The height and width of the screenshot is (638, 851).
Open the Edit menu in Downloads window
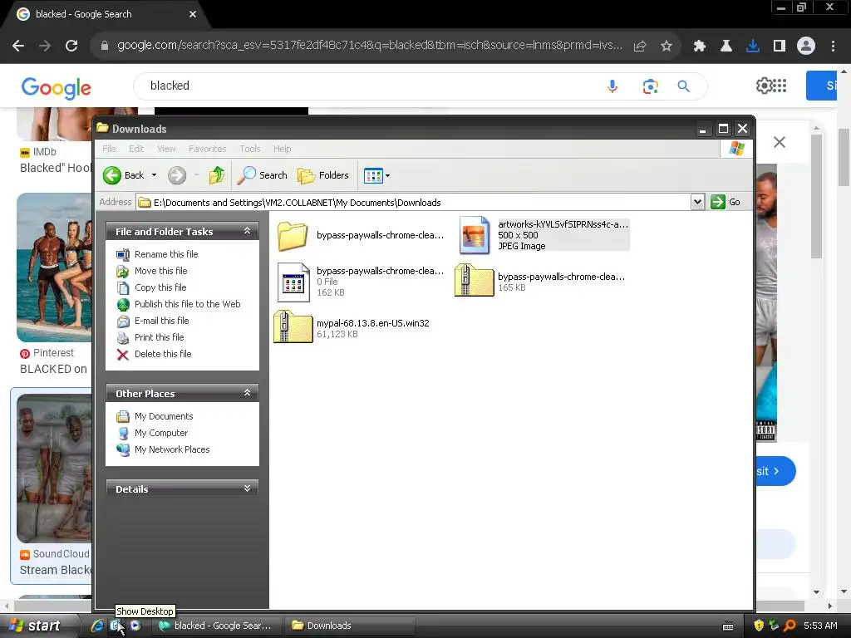click(136, 149)
